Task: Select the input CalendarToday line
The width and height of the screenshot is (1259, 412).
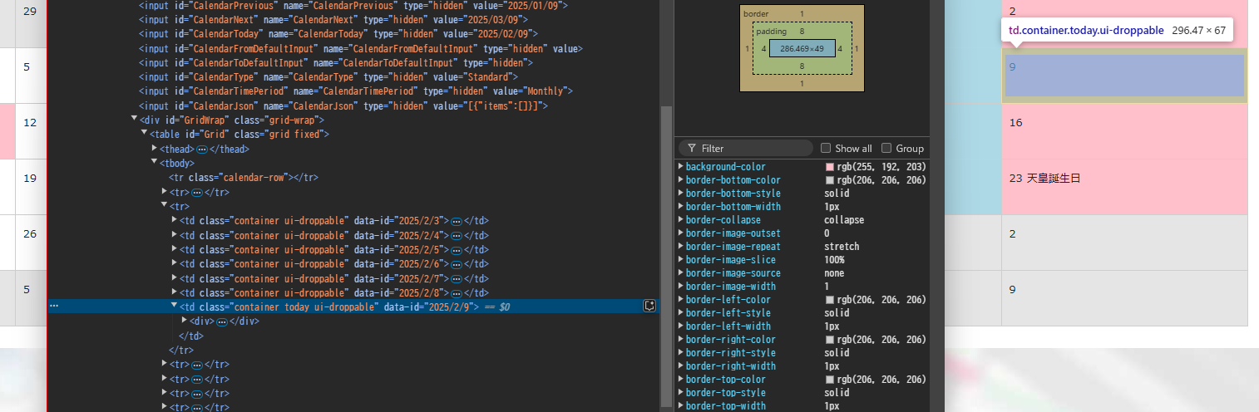Action: point(338,33)
